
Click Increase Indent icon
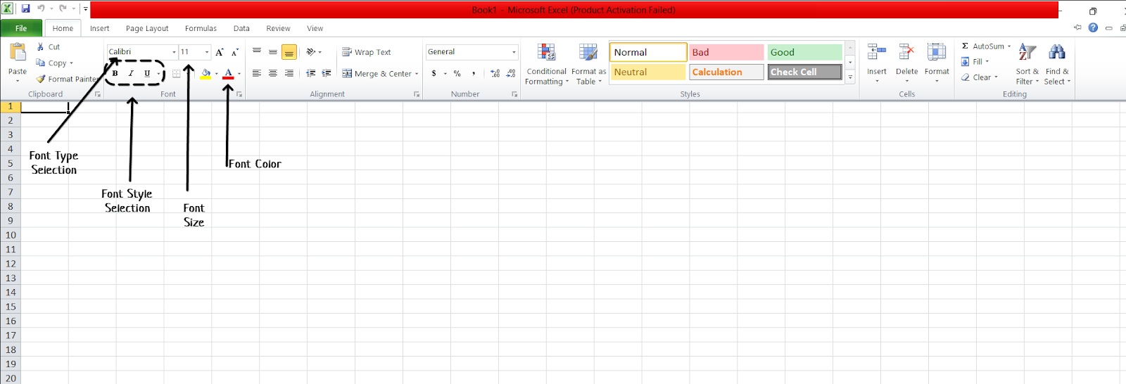pyautogui.click(x=327, y=73)
